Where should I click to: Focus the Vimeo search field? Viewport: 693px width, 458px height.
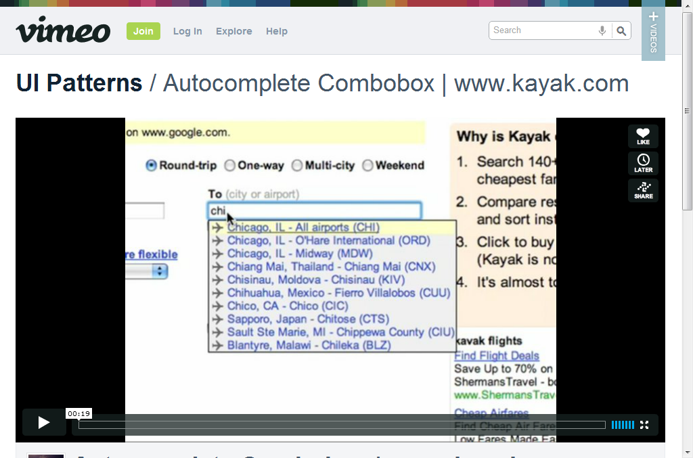543,30
